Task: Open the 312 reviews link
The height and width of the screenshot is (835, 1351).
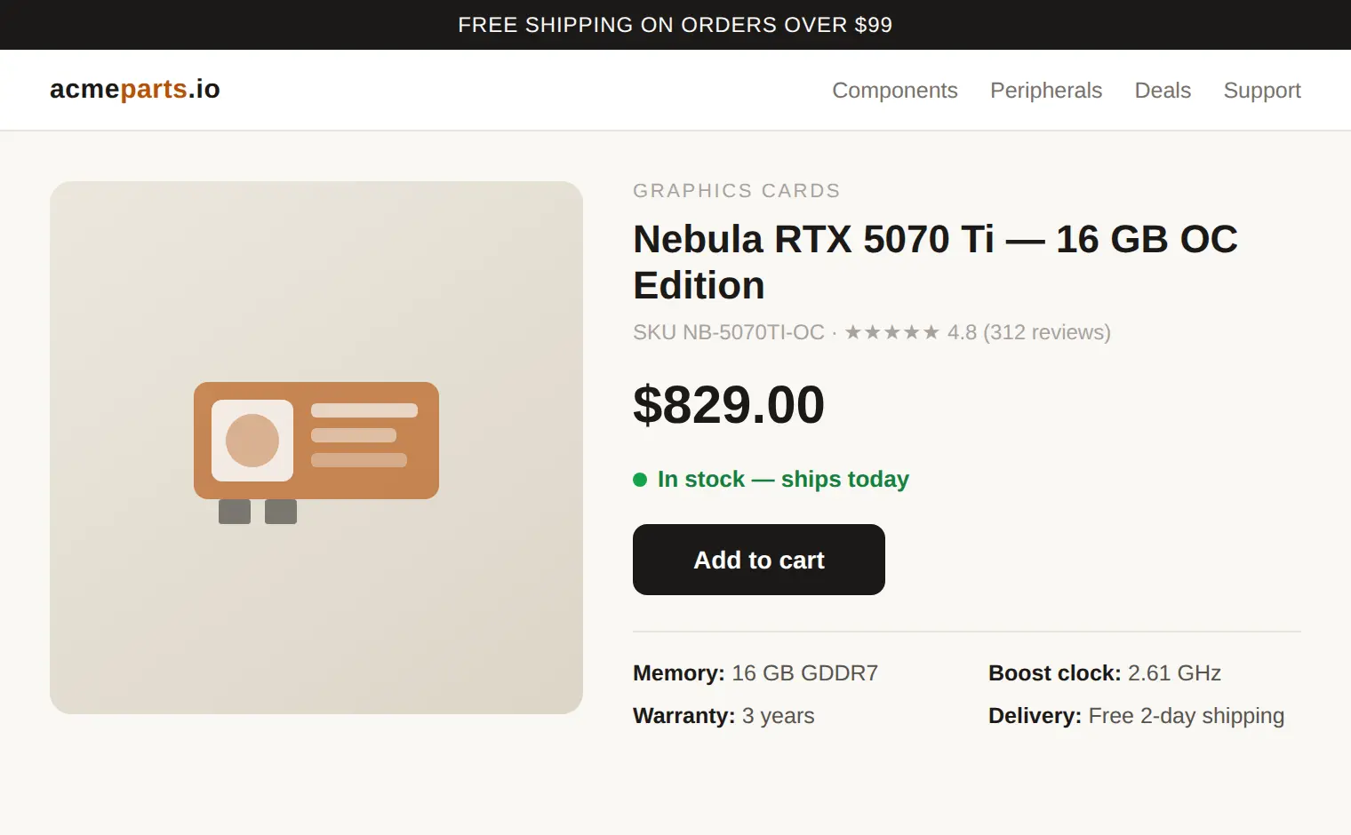Action: pyautogui.click(x=1047, y=332)
